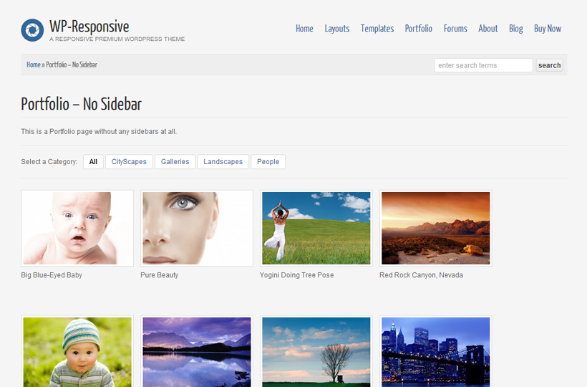Click the 'Portfolio – No Sidebar' breadcrumb text

pyautogui.click(x=72, y=64)
